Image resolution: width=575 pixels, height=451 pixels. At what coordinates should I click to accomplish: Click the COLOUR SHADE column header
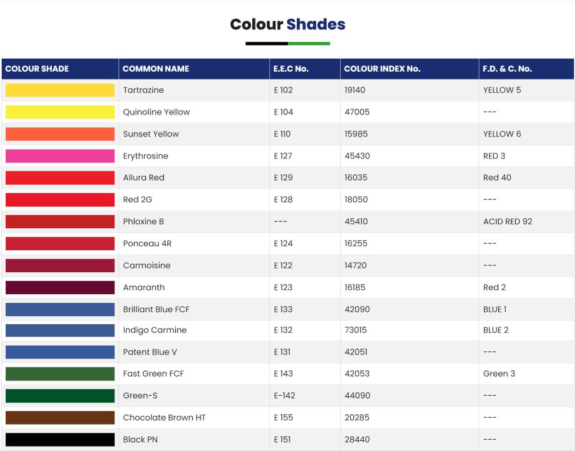click(x=37, y=69)
